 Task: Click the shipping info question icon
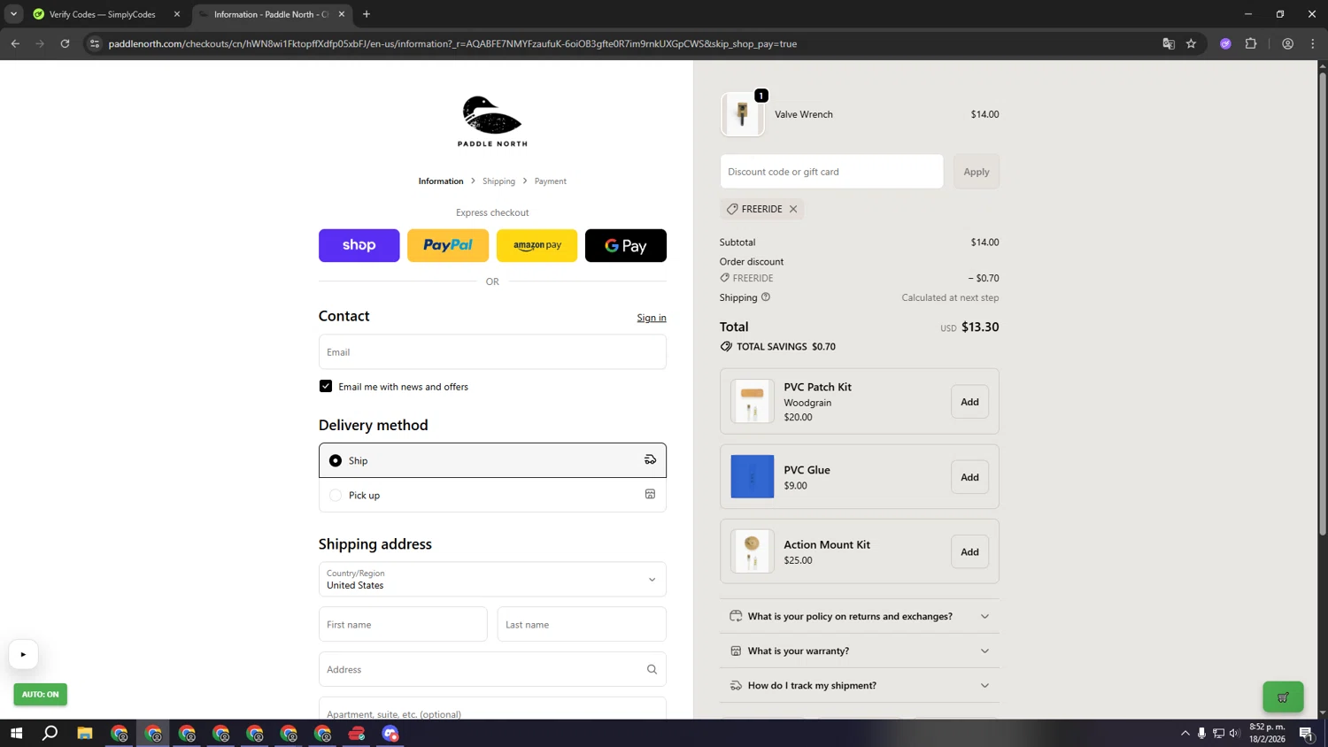pyautogui.click(x=766, y=297)
